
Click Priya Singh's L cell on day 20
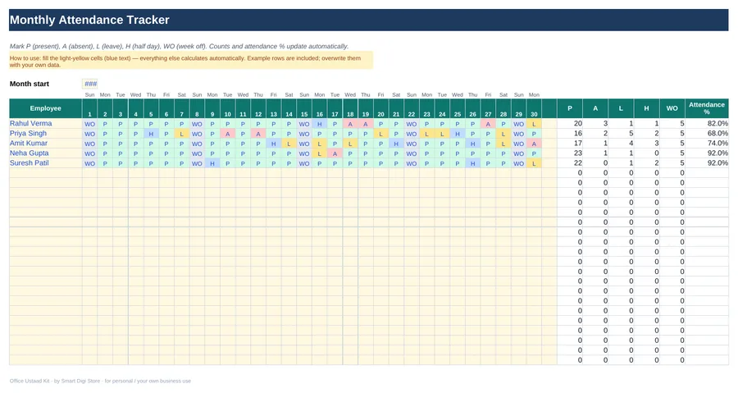click(380, 134)
